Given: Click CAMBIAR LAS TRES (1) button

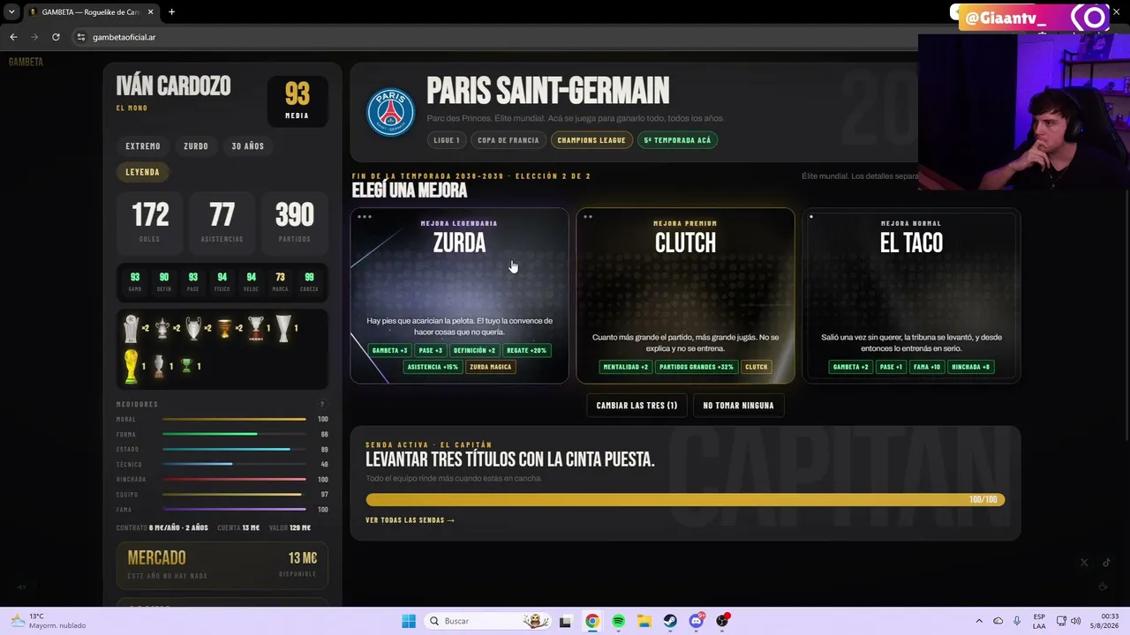Looking at the screenshot, I should tap(637, 406).
